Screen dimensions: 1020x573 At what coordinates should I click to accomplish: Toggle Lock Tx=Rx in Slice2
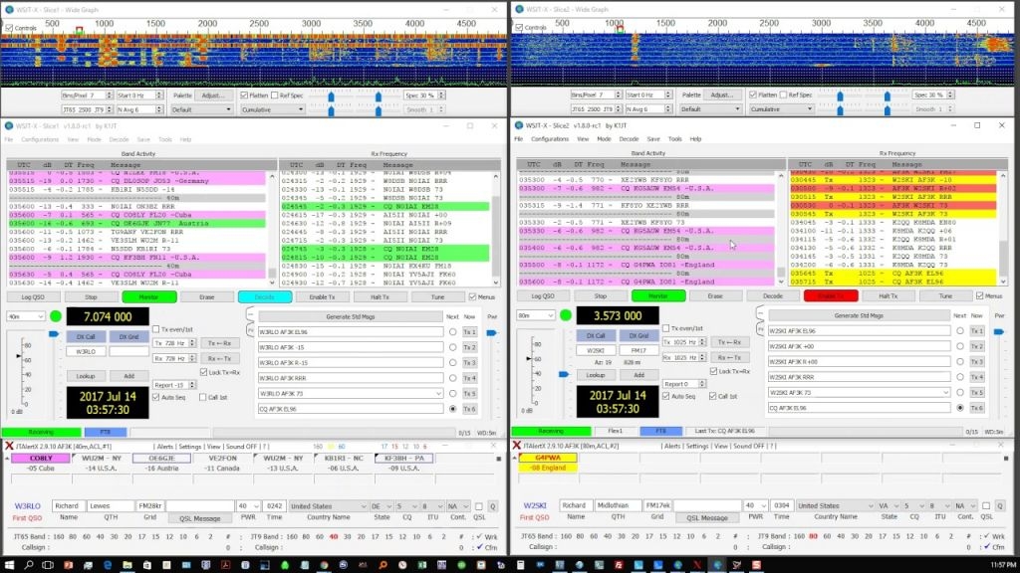tap(713, 371)
